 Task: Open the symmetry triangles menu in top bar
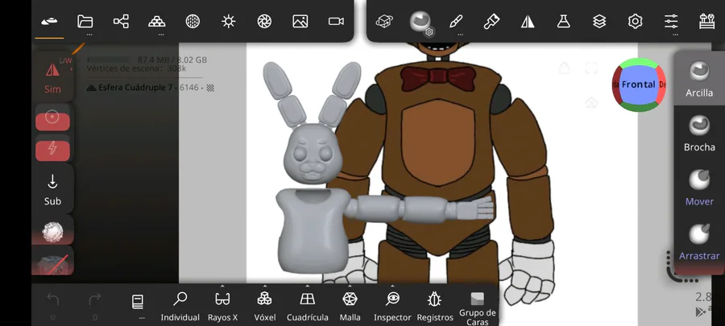click(528, 21)
